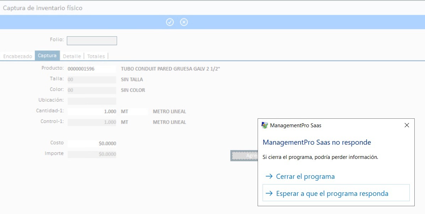Click the MT unit field beside Cantidad-1
Viewport: 425px width, 214px height.
coord(134,112)
